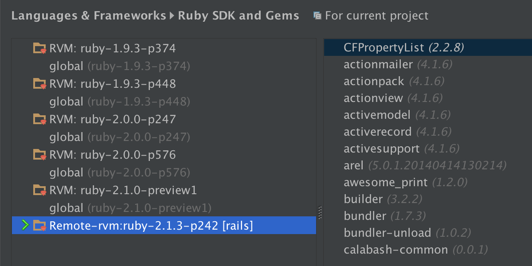Click the Remote-rvm ruby-2.1.3-p242 folder icon

pos(40,225)
